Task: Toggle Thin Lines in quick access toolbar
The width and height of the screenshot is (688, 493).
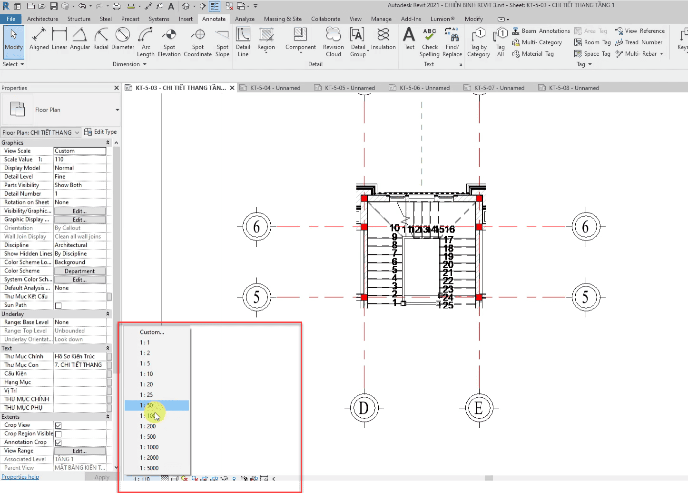Action: (x=215, y=6)
